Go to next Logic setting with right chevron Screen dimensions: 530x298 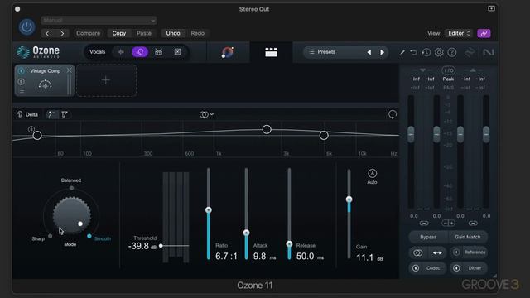[x=62, y=33]
